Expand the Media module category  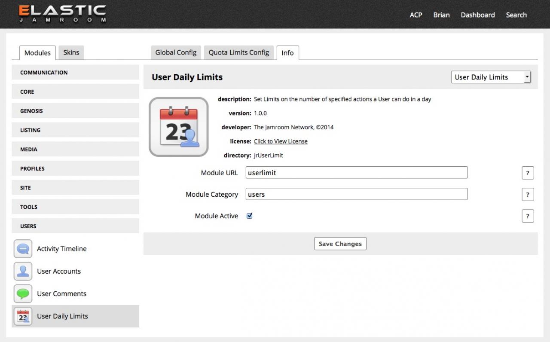point(75,150)
